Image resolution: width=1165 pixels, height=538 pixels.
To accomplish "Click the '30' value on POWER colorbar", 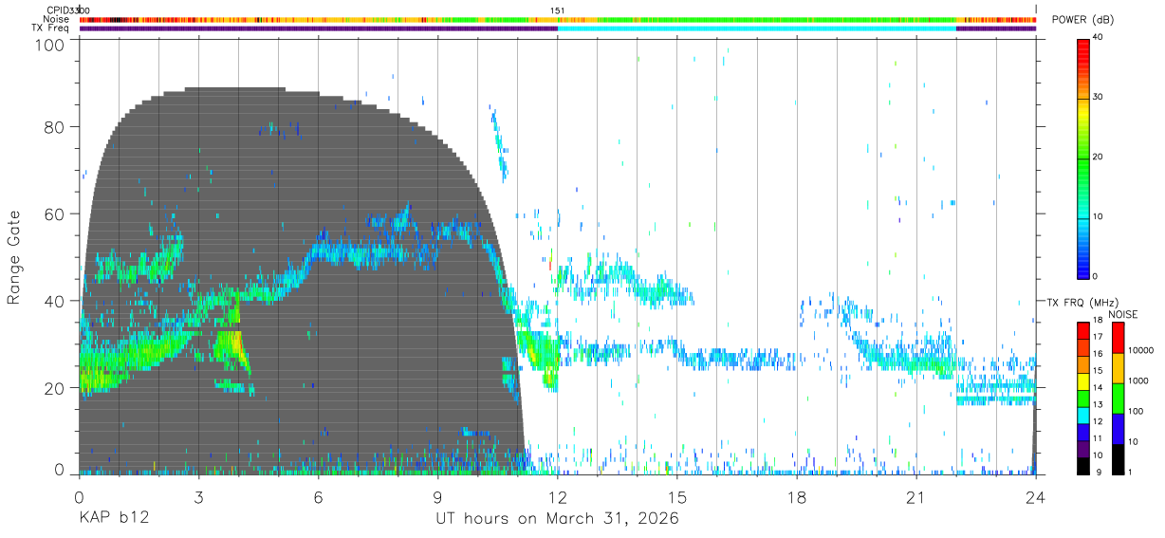I will 1100,98.
